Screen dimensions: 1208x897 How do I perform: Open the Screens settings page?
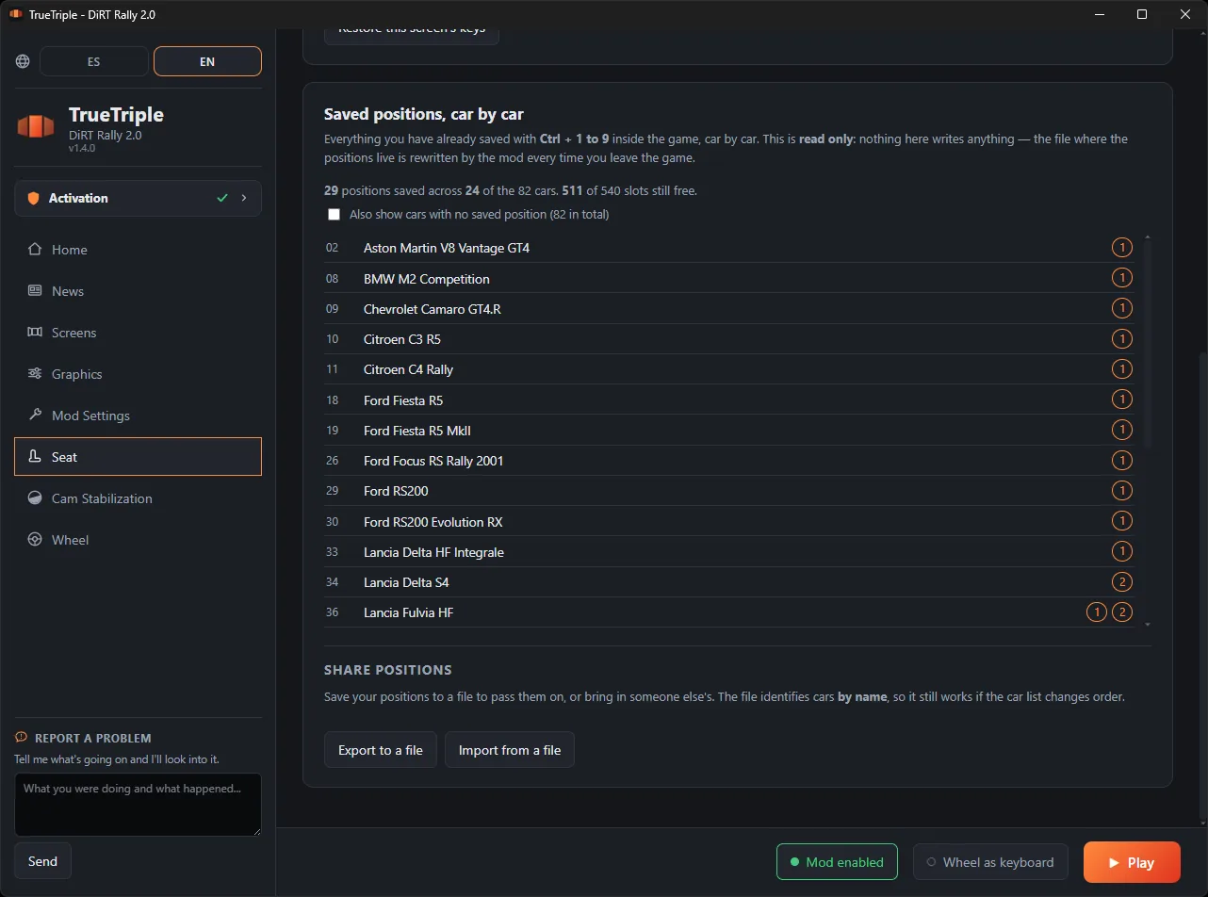(138, 333)
